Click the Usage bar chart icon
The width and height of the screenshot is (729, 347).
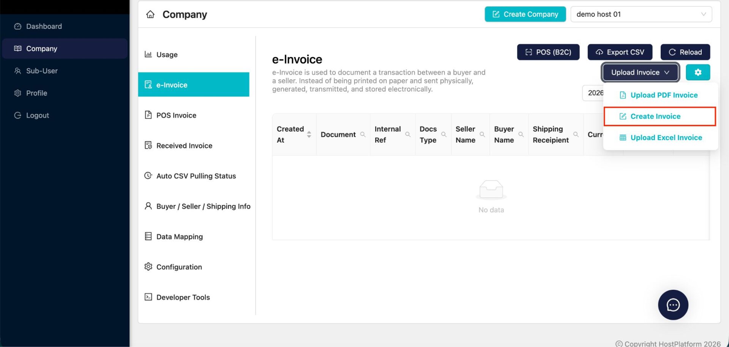tap(148, 54)
